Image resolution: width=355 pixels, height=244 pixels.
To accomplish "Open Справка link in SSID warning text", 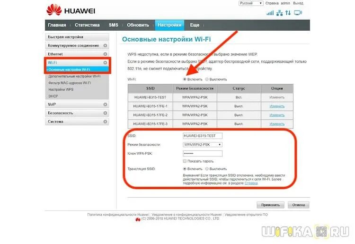I will coord(251,183).
